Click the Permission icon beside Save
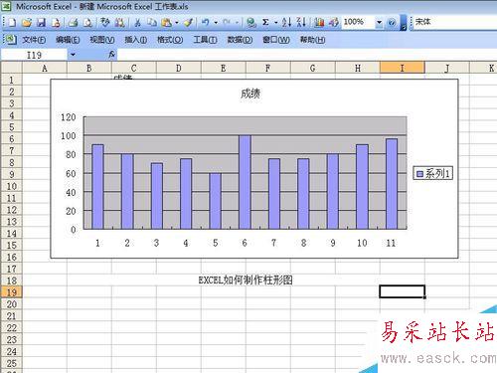This screenshot has height=373, width=497. 56,22
